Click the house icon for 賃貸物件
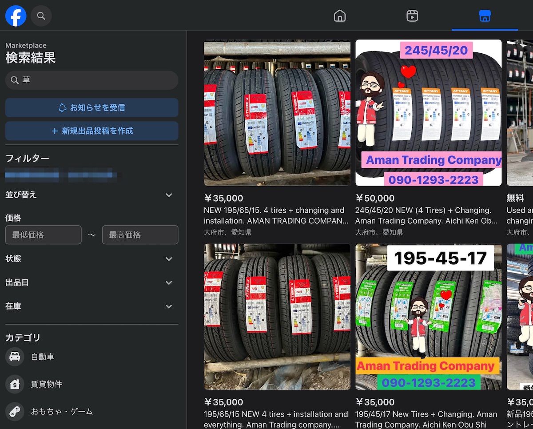 (15, 384)
